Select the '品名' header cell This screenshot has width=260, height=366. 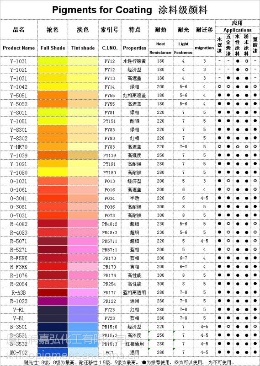click(x=19, y=30)
